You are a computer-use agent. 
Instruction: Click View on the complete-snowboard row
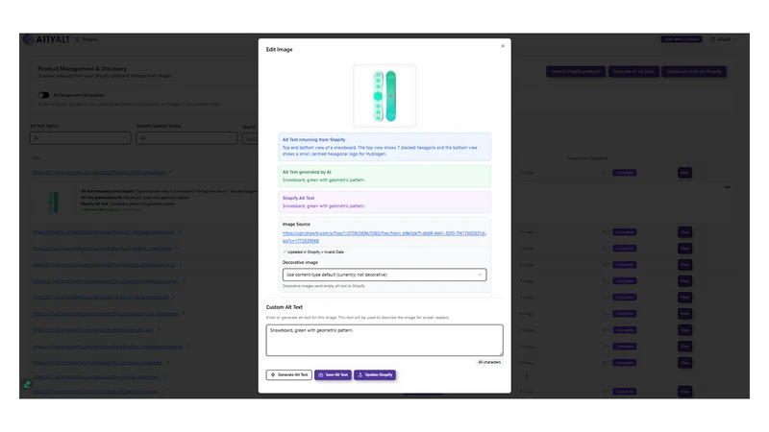tap(684, 363)
